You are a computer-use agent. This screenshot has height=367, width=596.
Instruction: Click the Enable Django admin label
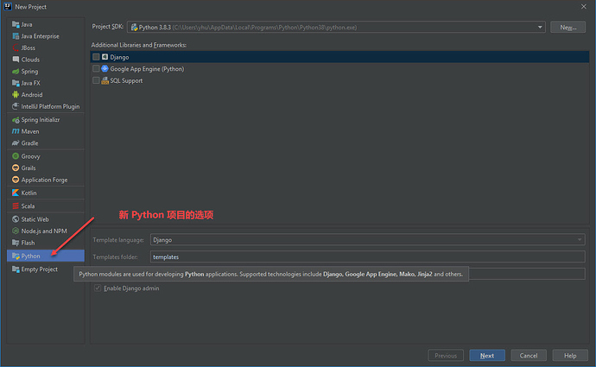pos(131,288)
